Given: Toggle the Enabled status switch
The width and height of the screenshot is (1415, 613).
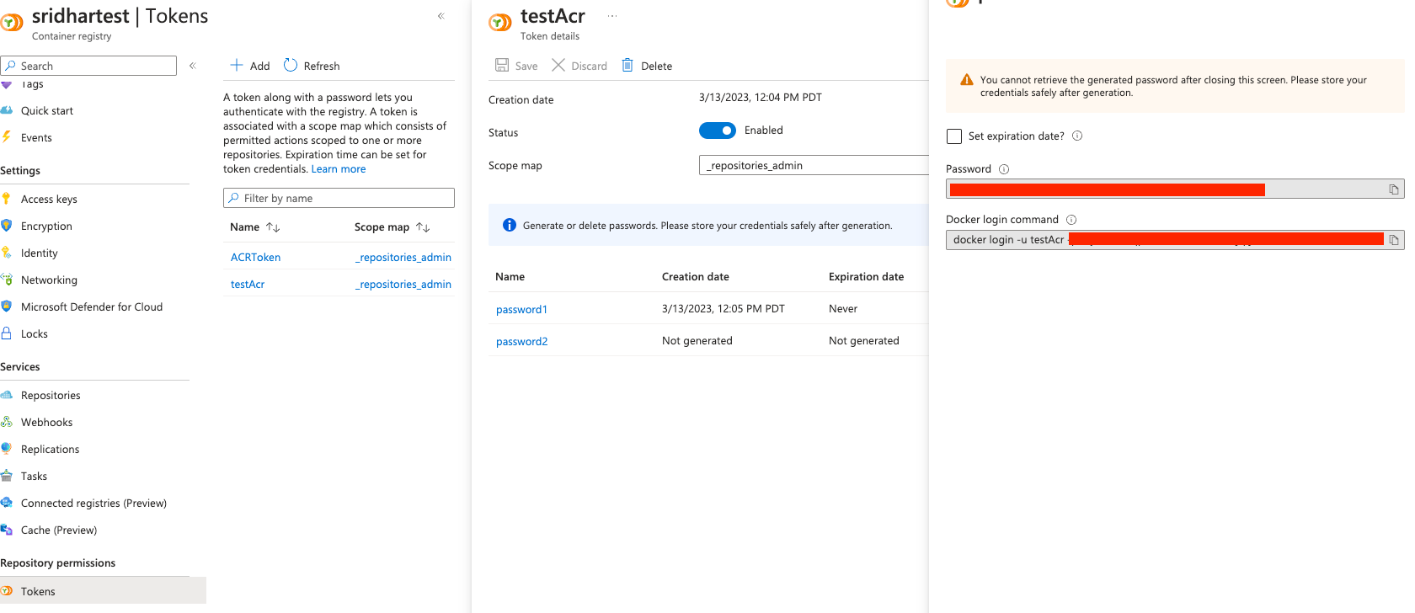Looking at the screenshot, I should [x=718, y=131].
